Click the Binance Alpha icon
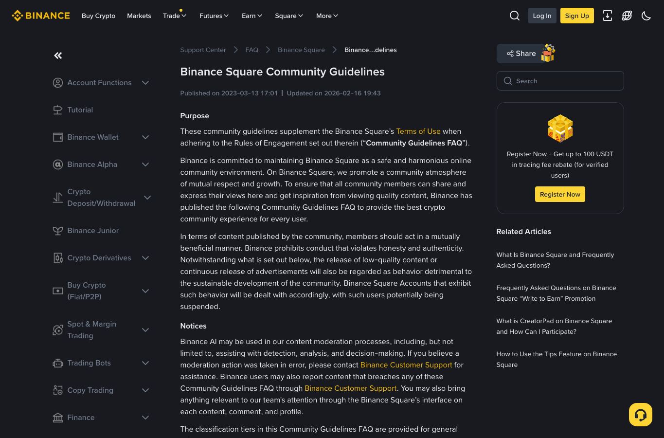 click(x=58, y=164)
